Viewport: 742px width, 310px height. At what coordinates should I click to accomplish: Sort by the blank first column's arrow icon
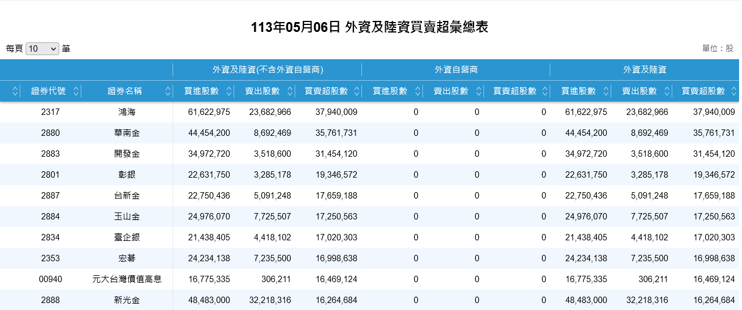tap(15, 91)
